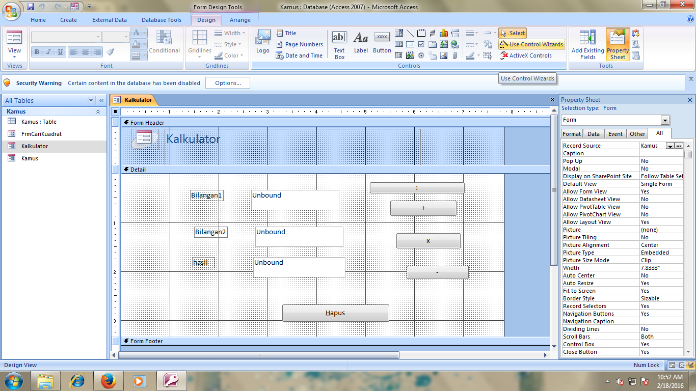Choose the Button control tool
696x391 pixels.
point(382,43)
